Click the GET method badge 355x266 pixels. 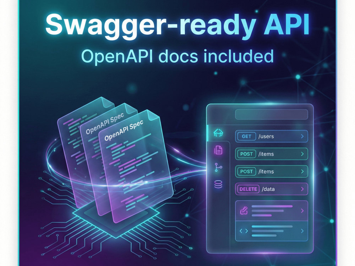(x=247, y=137)
